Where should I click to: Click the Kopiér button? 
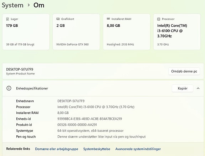coord(183,88)
